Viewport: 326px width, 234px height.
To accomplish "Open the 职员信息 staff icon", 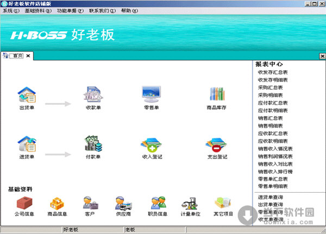I will click(x=159, y=203).
